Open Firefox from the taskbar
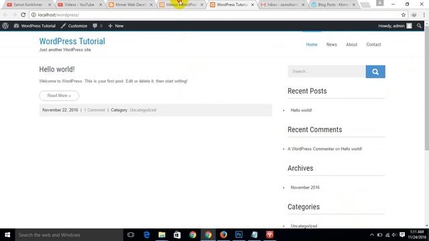Screen dimensions: 429x241 [x=223, y=235]
